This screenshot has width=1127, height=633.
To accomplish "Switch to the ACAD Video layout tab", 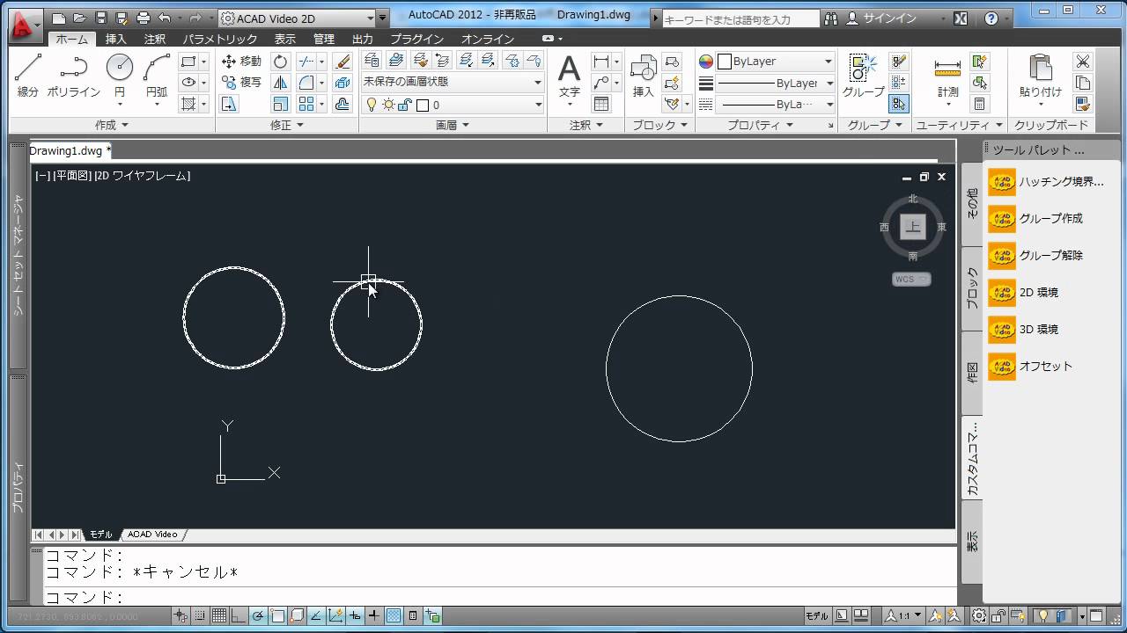I will tap(152, 535).
